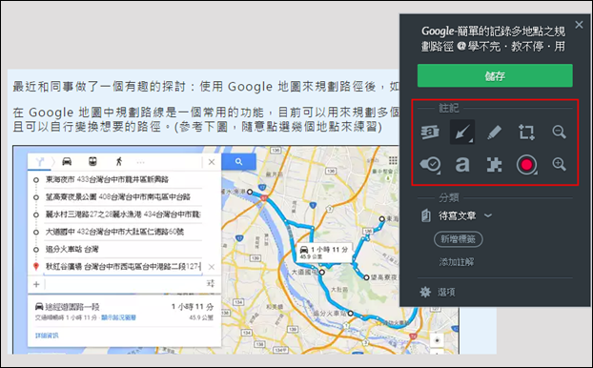
Task: Click the green 儲存 save button
Action: click(495, 75)
